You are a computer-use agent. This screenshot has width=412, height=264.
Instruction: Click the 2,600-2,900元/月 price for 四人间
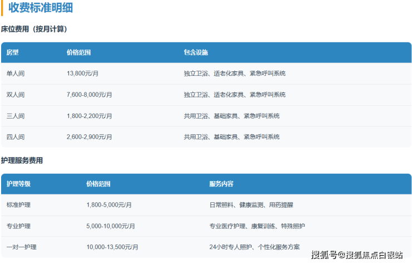[x=89, y=137]
